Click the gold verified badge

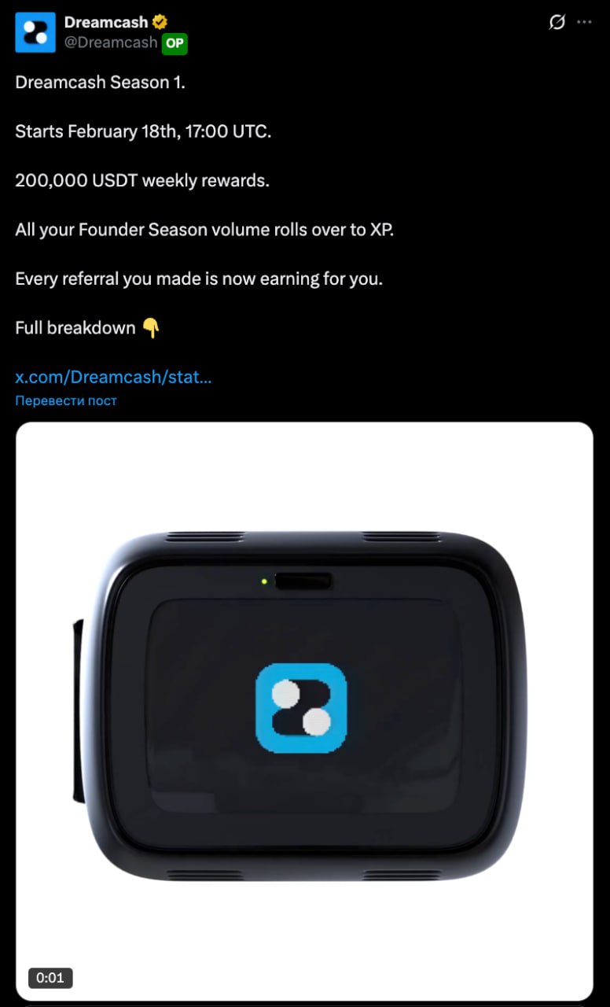click(x=160, y=23)
